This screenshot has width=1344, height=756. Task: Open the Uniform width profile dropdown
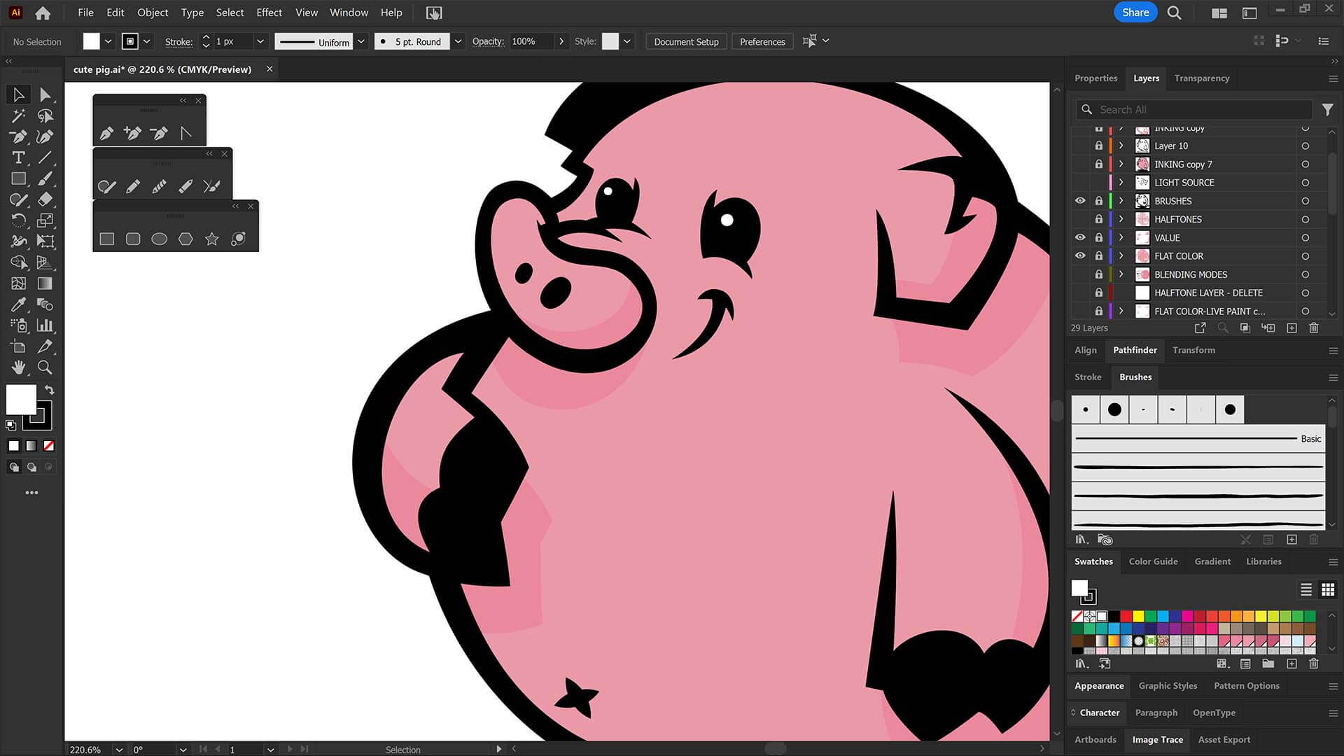(x=361, y=41)
